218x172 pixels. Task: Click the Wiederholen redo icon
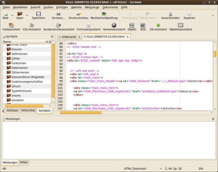[x=148, y=14]
